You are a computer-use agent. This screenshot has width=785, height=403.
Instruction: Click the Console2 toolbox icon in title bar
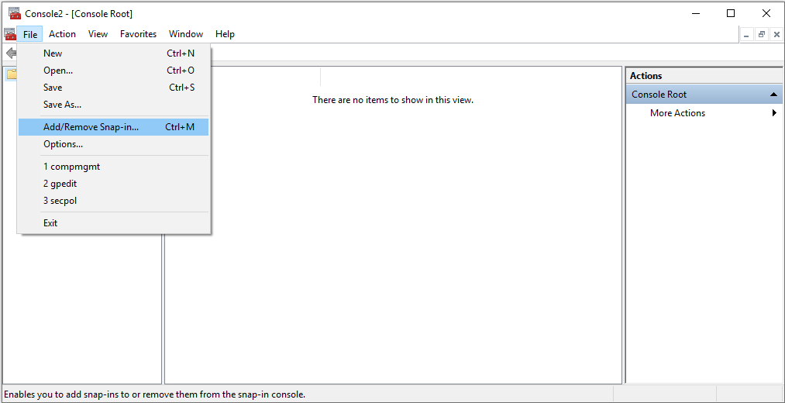[x=15, y=13]
